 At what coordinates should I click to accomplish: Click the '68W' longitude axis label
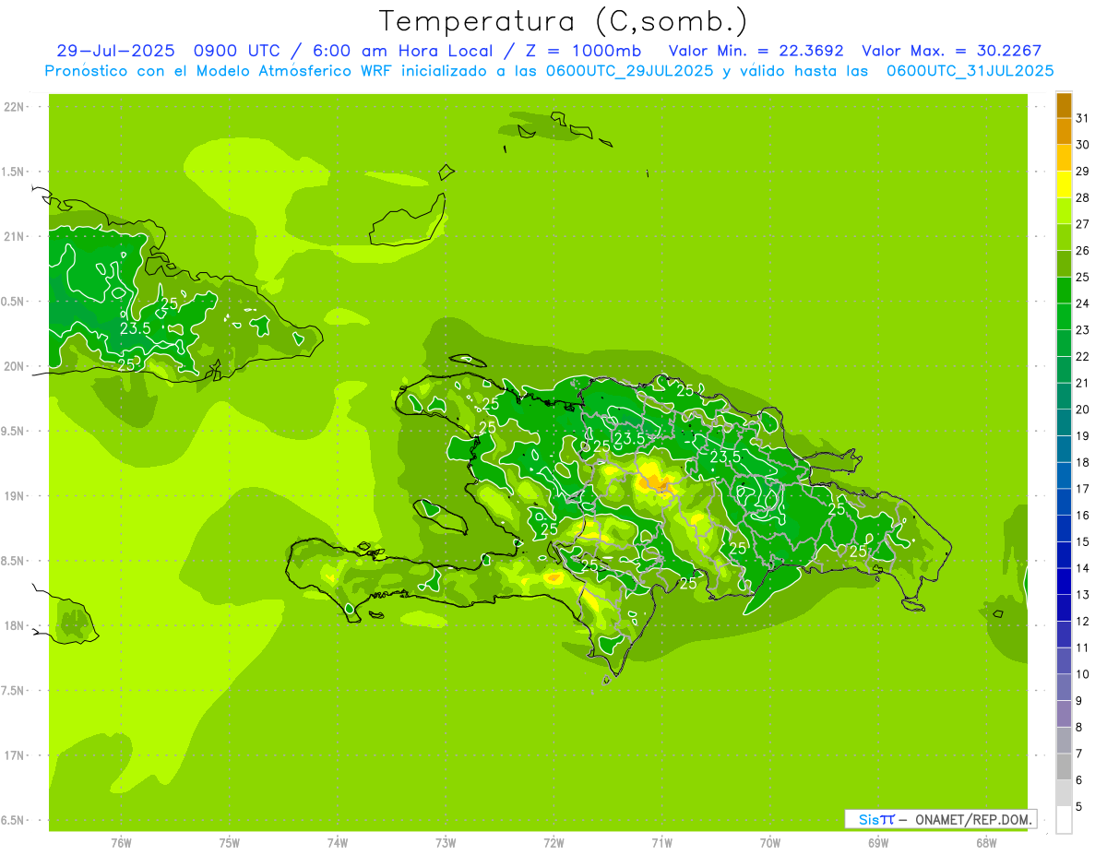click(x=985, y=843)
